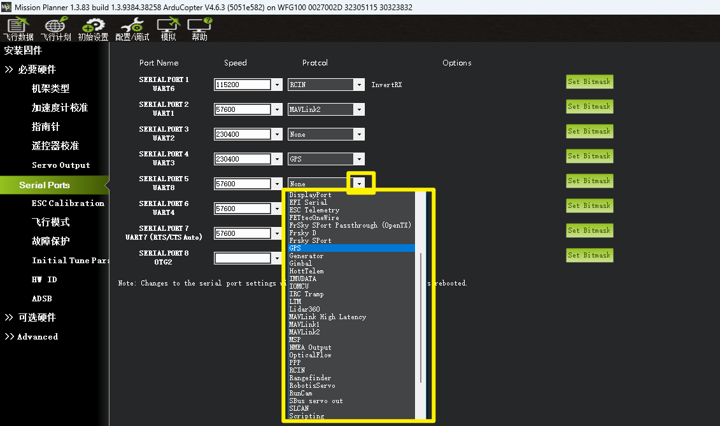Click the Serial Port 6 speed field
720x426 pixels.
point(243,209)
